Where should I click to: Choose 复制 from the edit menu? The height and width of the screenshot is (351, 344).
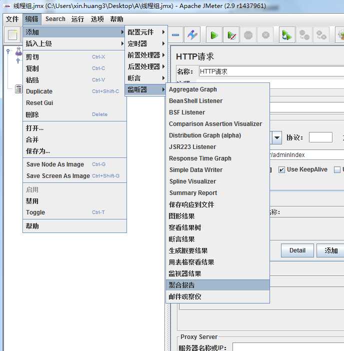tap(75, 68)
